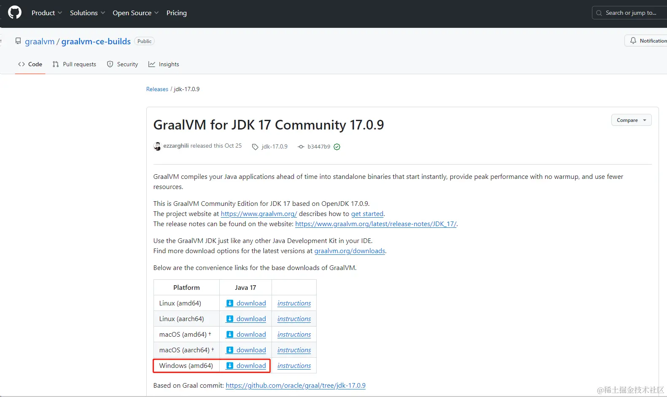This screenshot has height=397, width=667.
Task: Click the Insights graph icon
Action: [x=152, y=64]
